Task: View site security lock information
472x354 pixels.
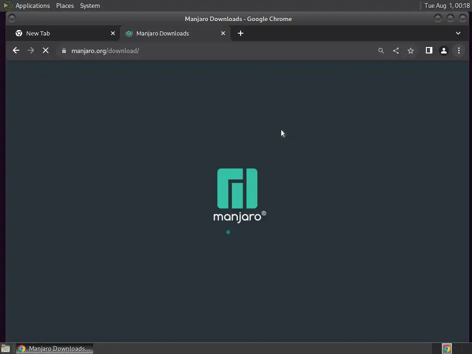Action: pyautogui.click(x=64, y=51)
